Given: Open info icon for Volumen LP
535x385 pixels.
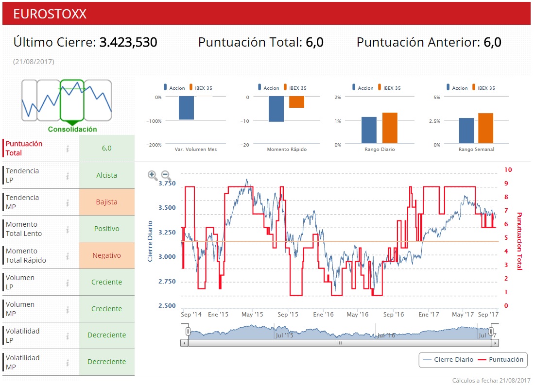Looking at the screenshot, I should (x=68, y=283).
